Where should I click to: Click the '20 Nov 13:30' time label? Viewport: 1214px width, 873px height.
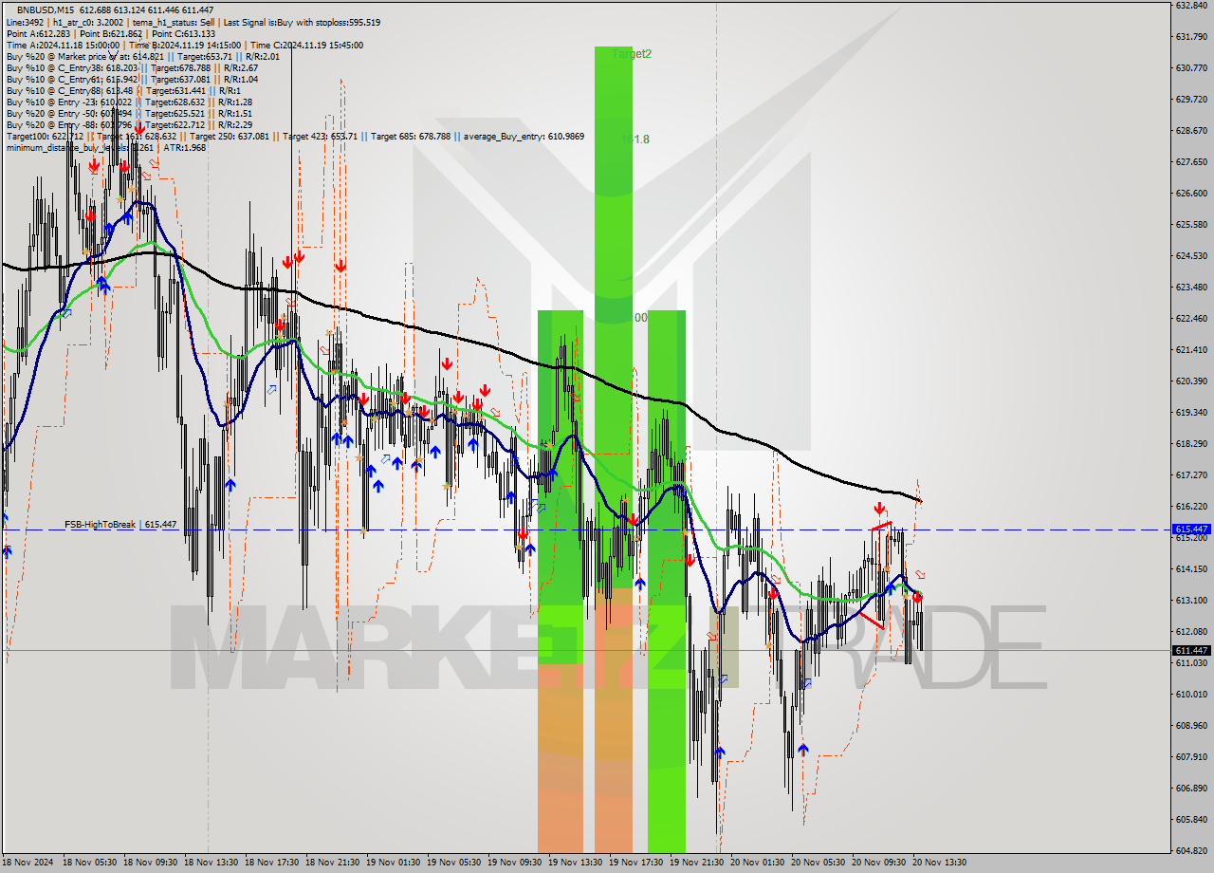point(939,863)
